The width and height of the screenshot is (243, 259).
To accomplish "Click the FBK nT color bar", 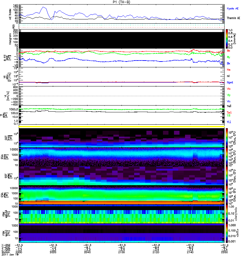I will 227,233.
